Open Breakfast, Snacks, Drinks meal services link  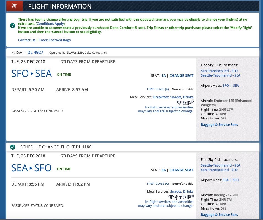pos(173,97)
